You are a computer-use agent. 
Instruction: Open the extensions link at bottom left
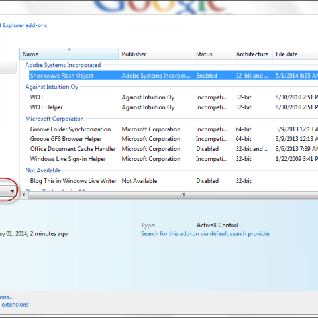[x=15, y=305]
